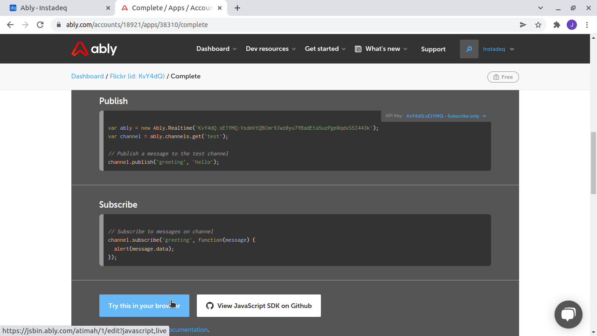
Task: Open Flickr (id: KvY4dQ) breadcrumb link
Action: point(137,76)
